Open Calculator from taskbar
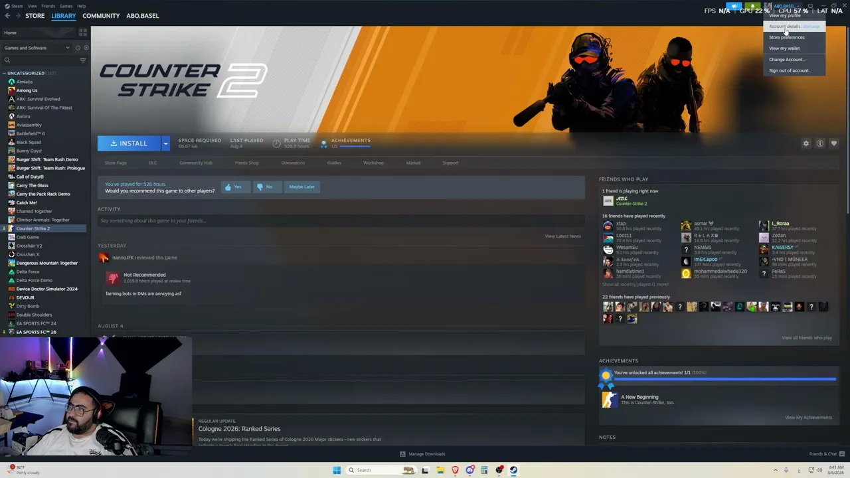This screenshot has height=478, width=850. tap(485, 470)
